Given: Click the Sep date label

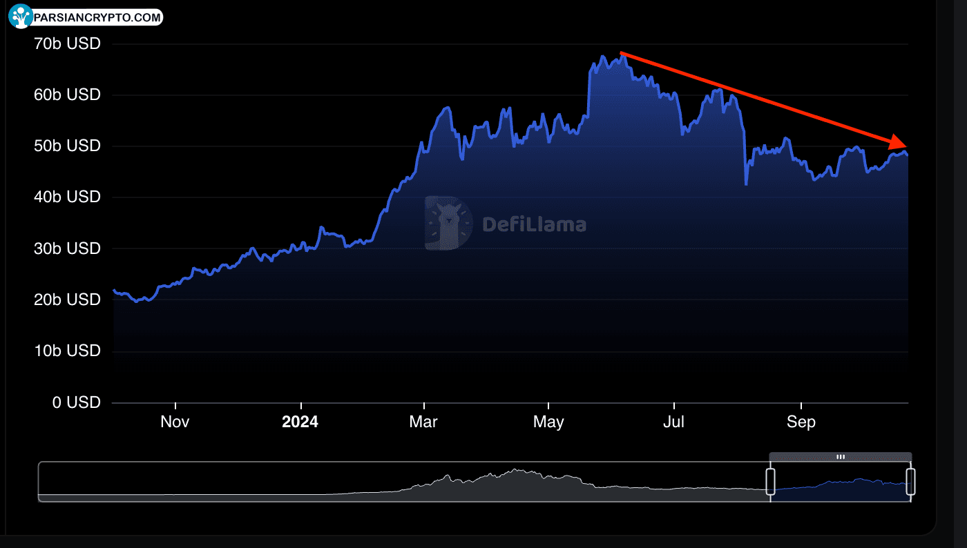Looking at the screenshot, I should click(x=801, y=422).
